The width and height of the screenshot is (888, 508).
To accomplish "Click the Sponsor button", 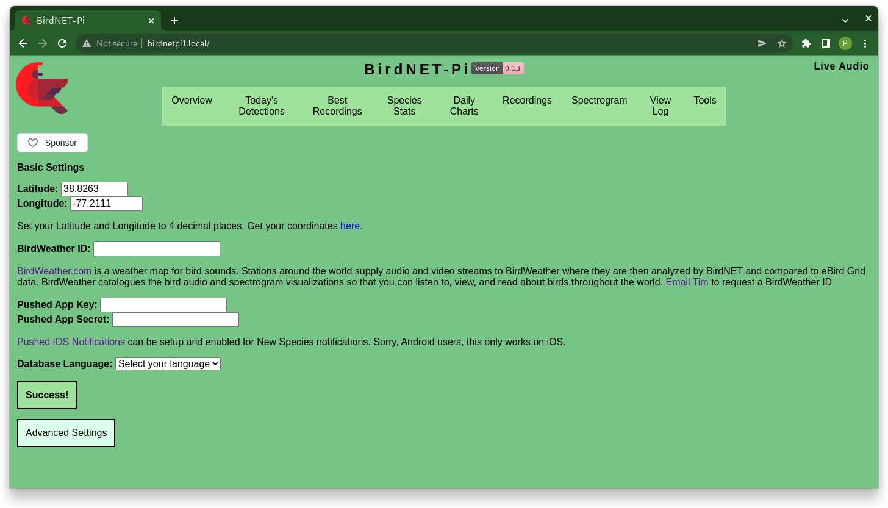I will click(x=52, y=143).
